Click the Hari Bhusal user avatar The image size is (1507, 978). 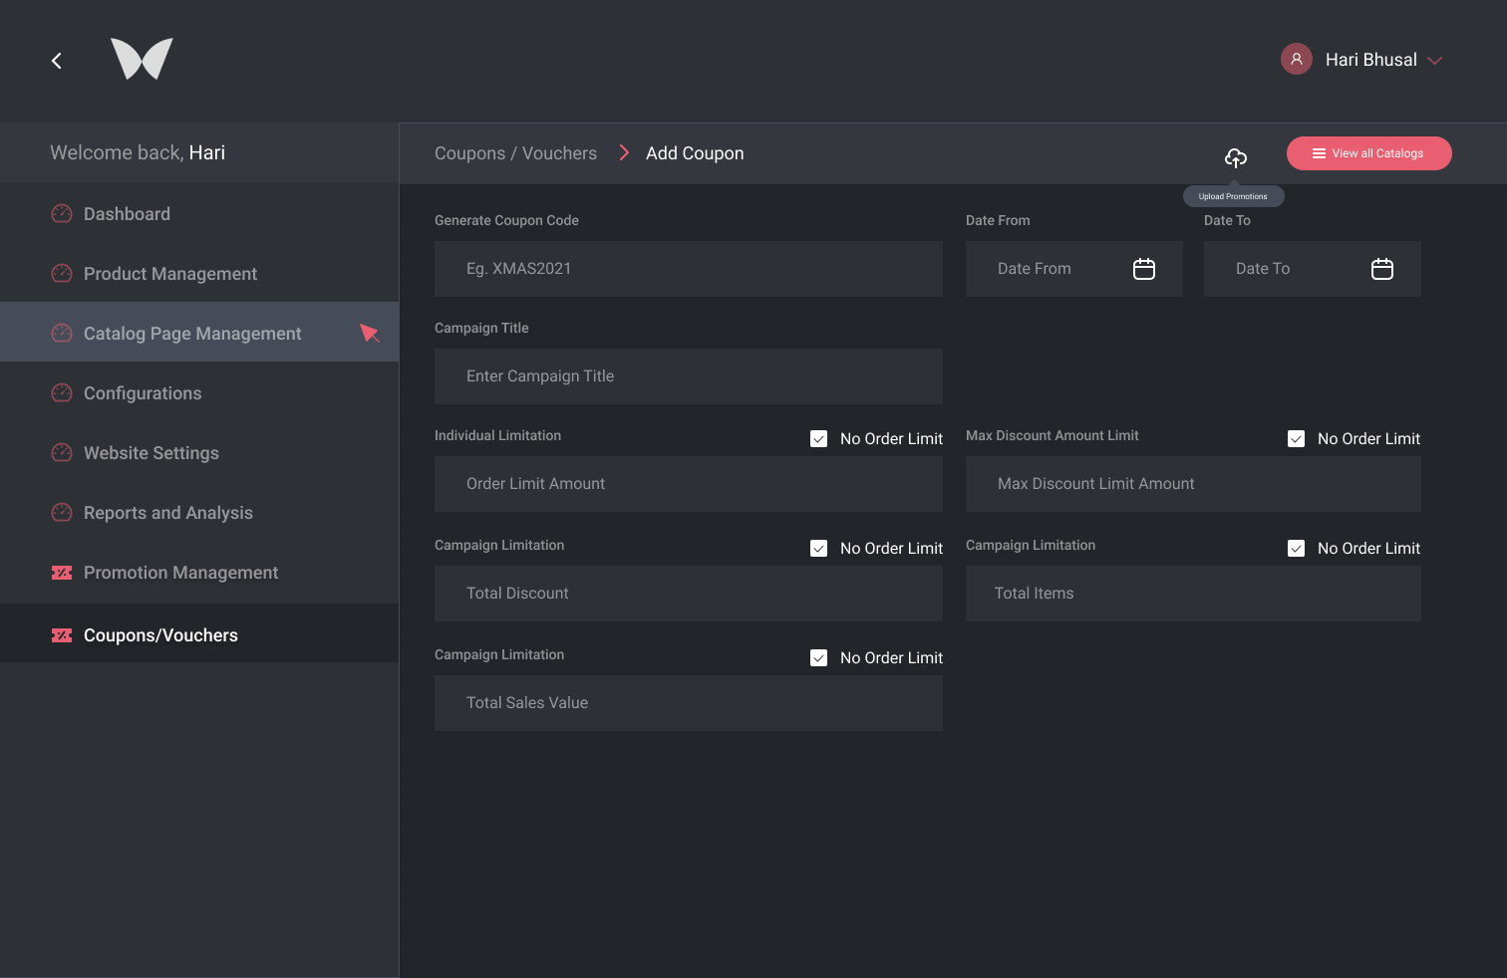pyautogui.click(x=1296, y=59)
